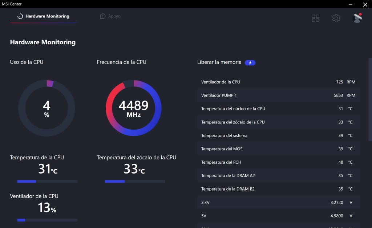Select the Temperatura del zócalo de la CPU list row
Image resolution: width=372 pixels, height=228 pixels.
(x=279, y=122)
